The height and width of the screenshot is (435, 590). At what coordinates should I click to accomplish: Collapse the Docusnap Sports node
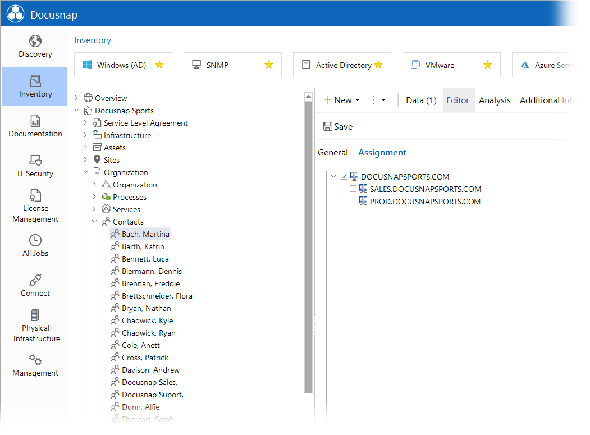click(76, 110)
